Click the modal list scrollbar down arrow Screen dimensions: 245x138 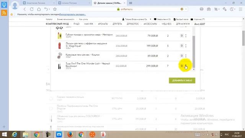[x=194, y=69]
